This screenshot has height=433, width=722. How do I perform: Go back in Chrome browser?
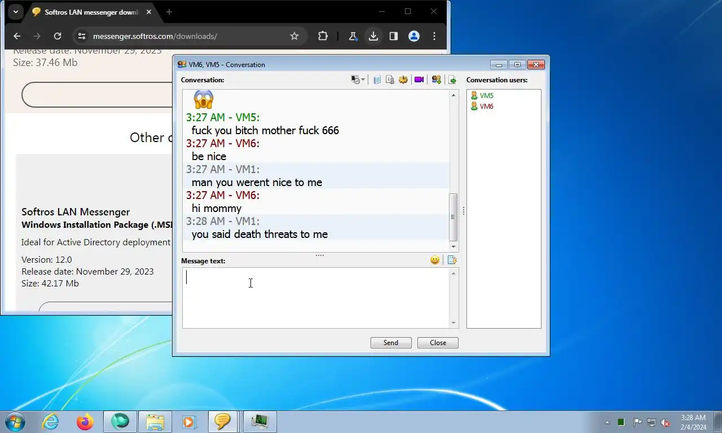(17, 36)
